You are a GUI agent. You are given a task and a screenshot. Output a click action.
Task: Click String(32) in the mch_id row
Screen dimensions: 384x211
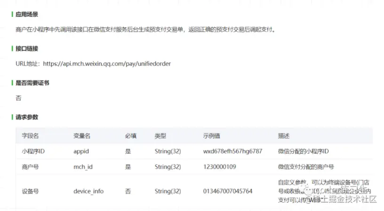coord(168,167)
